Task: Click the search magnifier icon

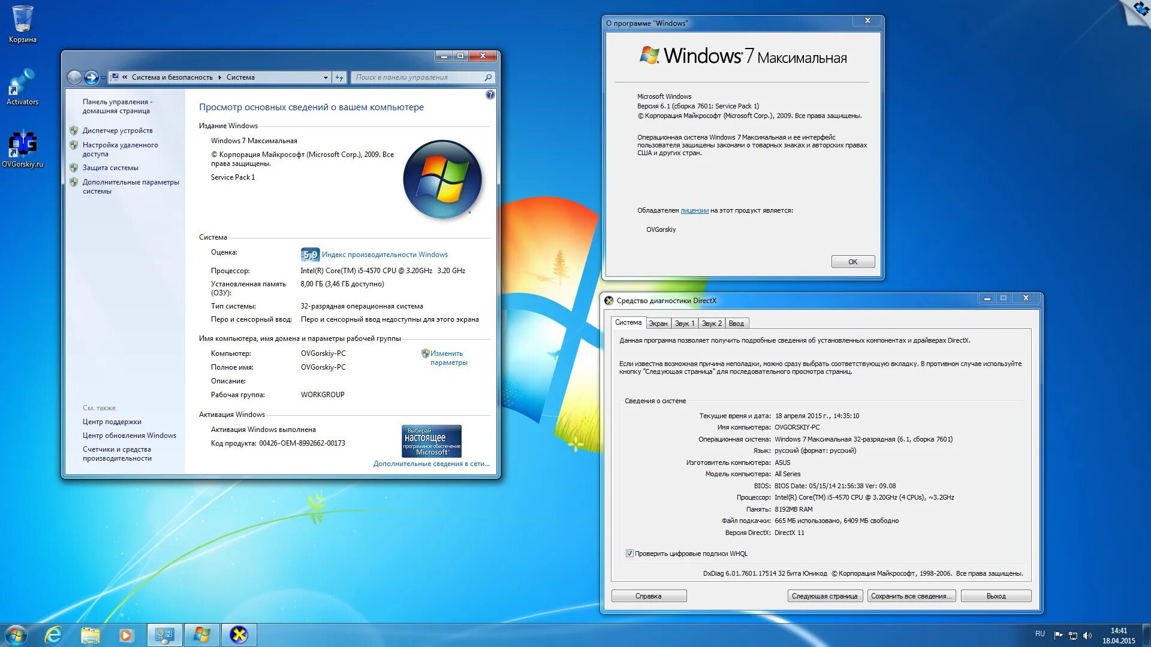Action: point(489,77)
